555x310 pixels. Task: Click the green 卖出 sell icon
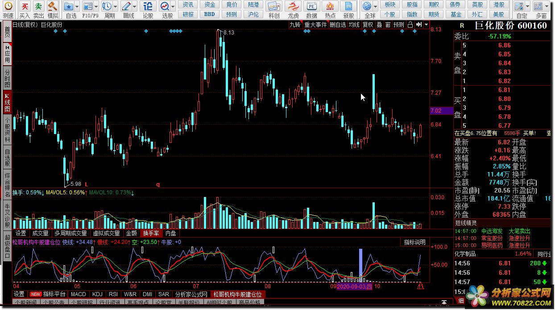(39, 6)
